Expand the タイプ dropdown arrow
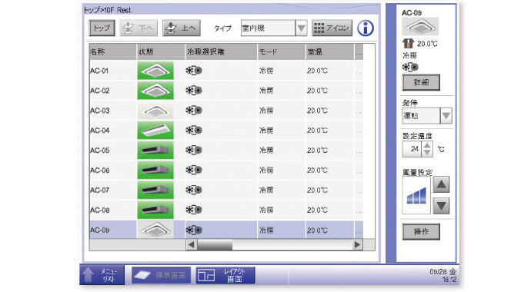531x292 pixels. [301, 28]
